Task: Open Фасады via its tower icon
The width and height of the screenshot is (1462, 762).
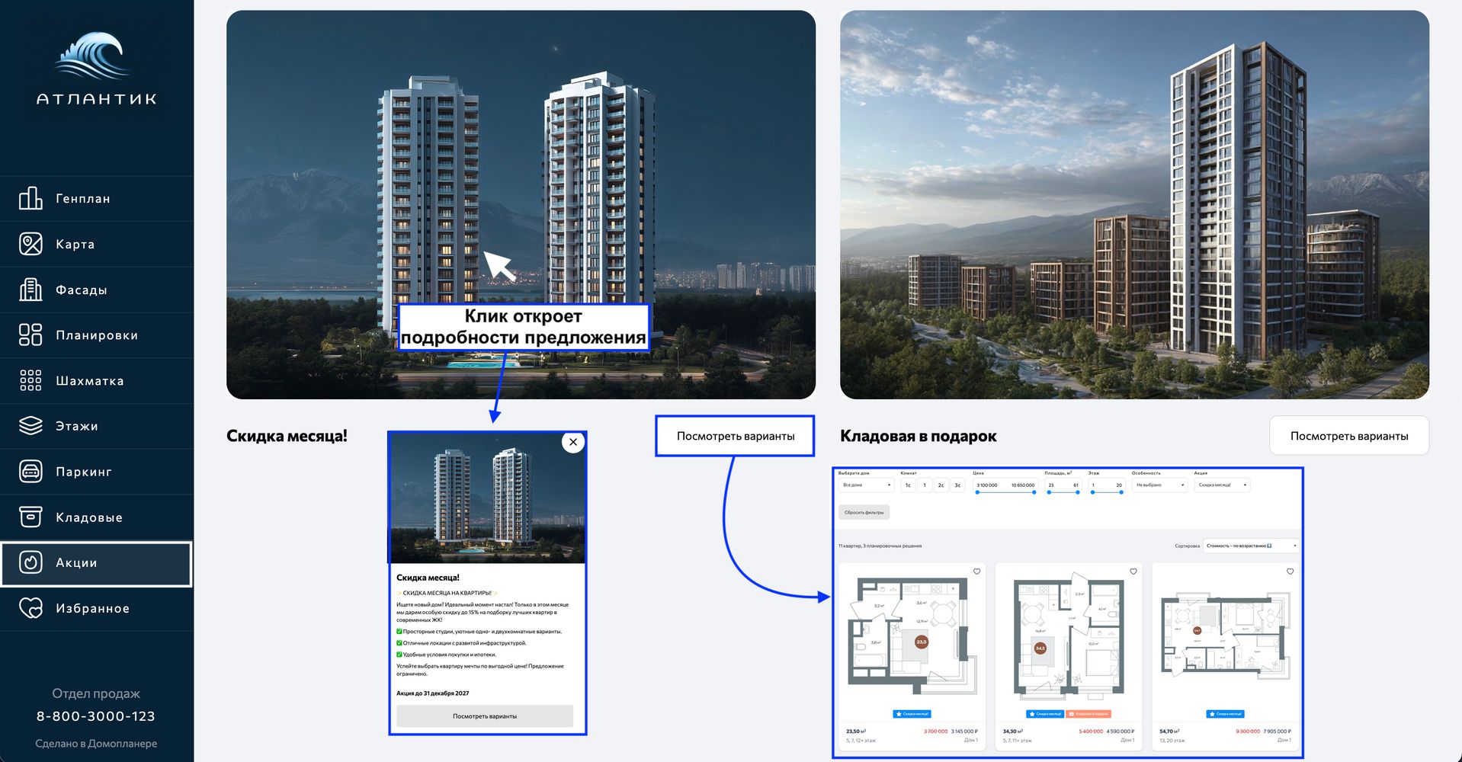Action: click(x=30, y=290)
